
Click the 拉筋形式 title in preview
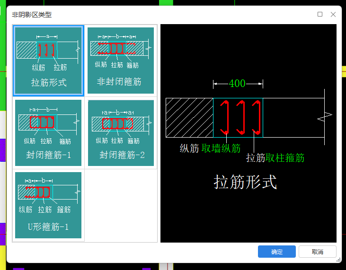click(x=245, y=182)
